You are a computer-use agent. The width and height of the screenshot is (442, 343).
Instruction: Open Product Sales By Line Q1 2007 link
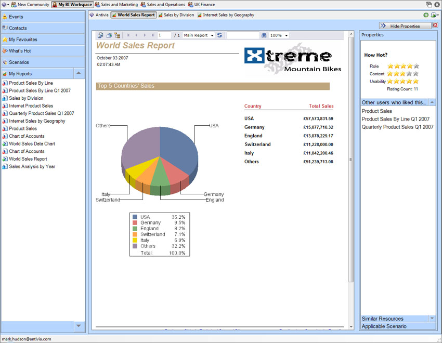click(40, 90)
